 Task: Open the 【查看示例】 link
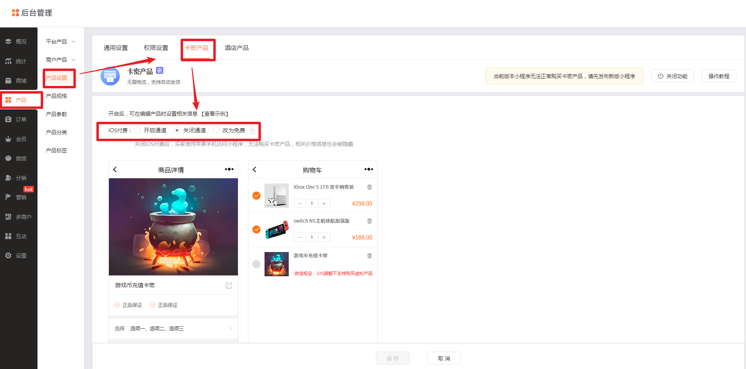[215, 114]
